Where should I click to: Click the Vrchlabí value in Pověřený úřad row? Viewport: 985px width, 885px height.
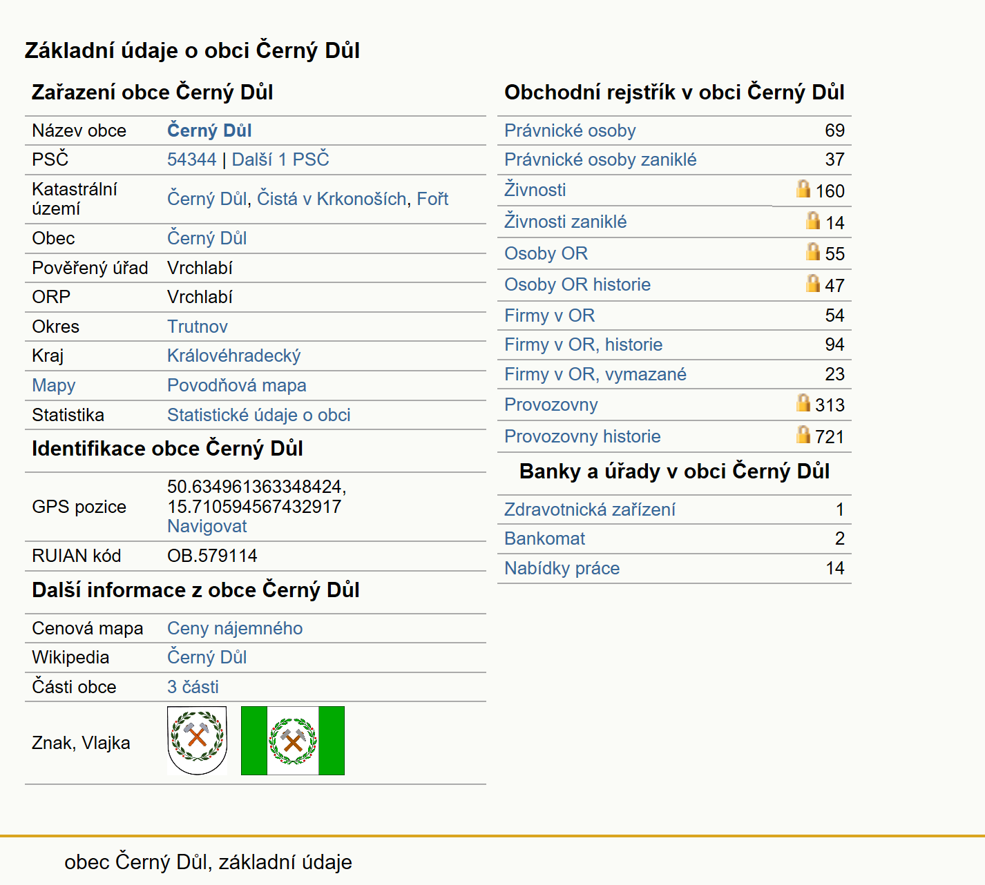point(200,268)
